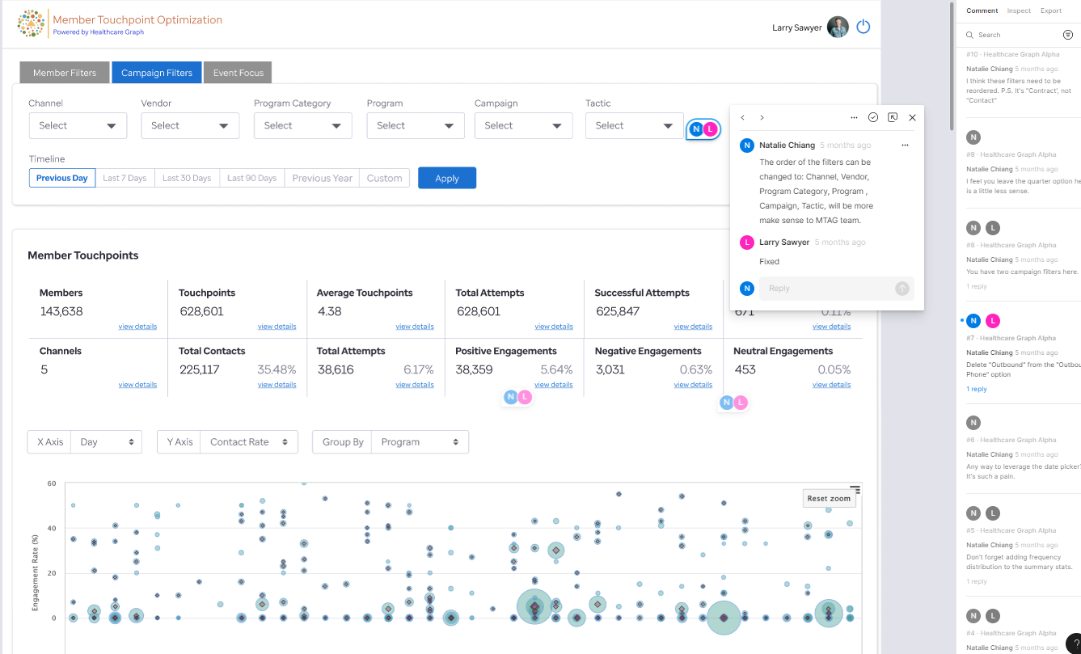Image resolution: width=1081 pixels, height=654 pixels.
Task: Open 1 reply under comment #7
Action: coord(977,389)
